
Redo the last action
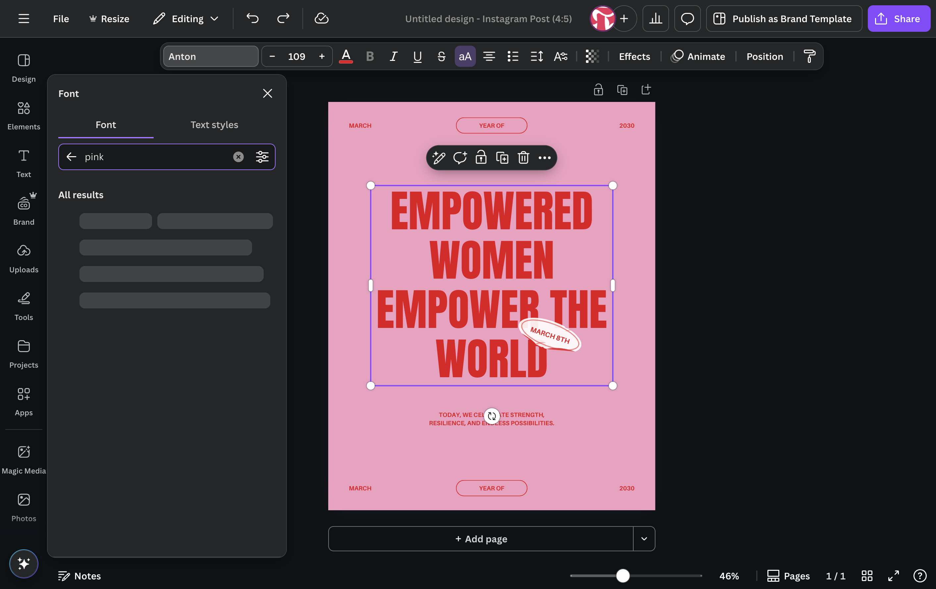tap(284, 18)
